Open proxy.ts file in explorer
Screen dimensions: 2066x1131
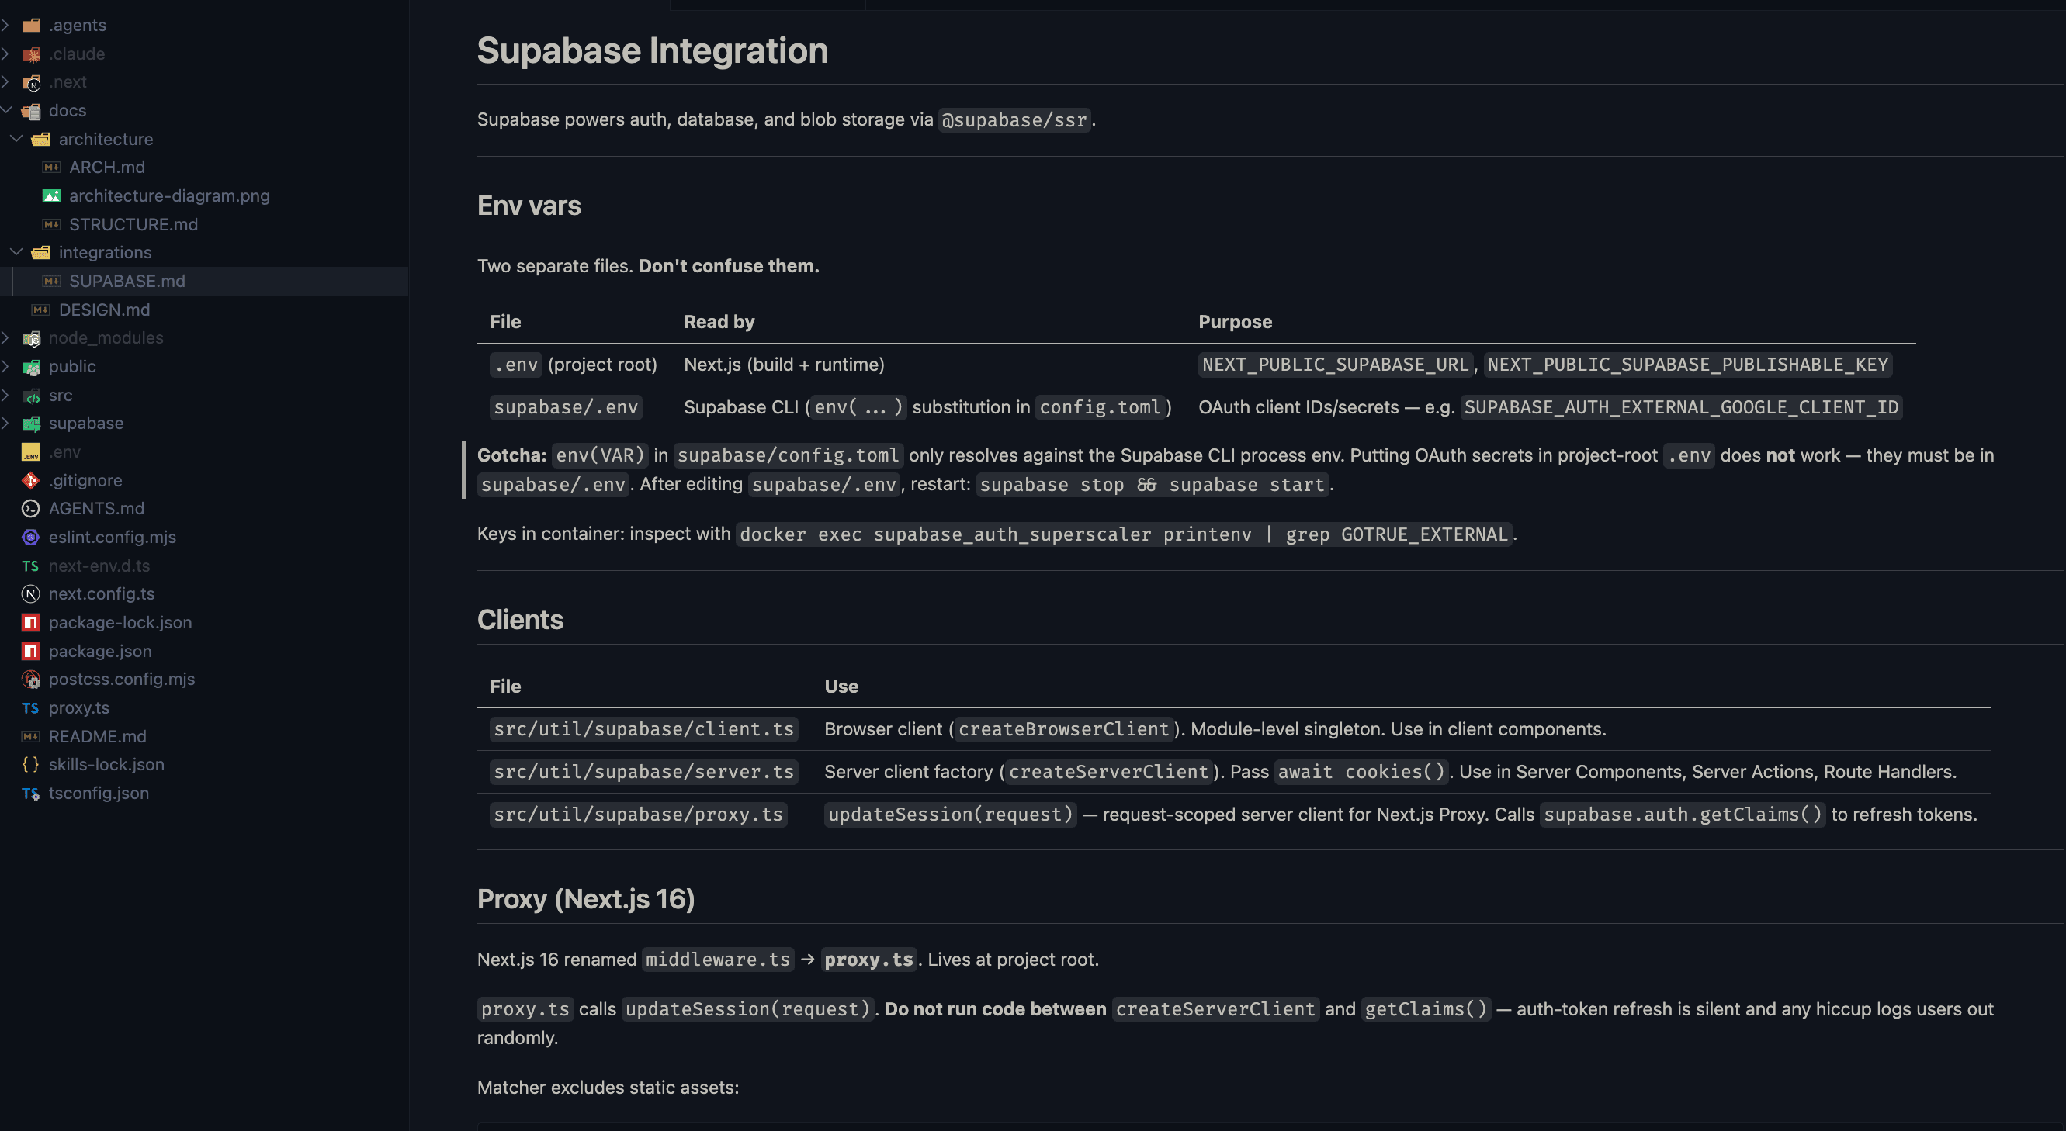pyautogui.click(x=78, y=708)
